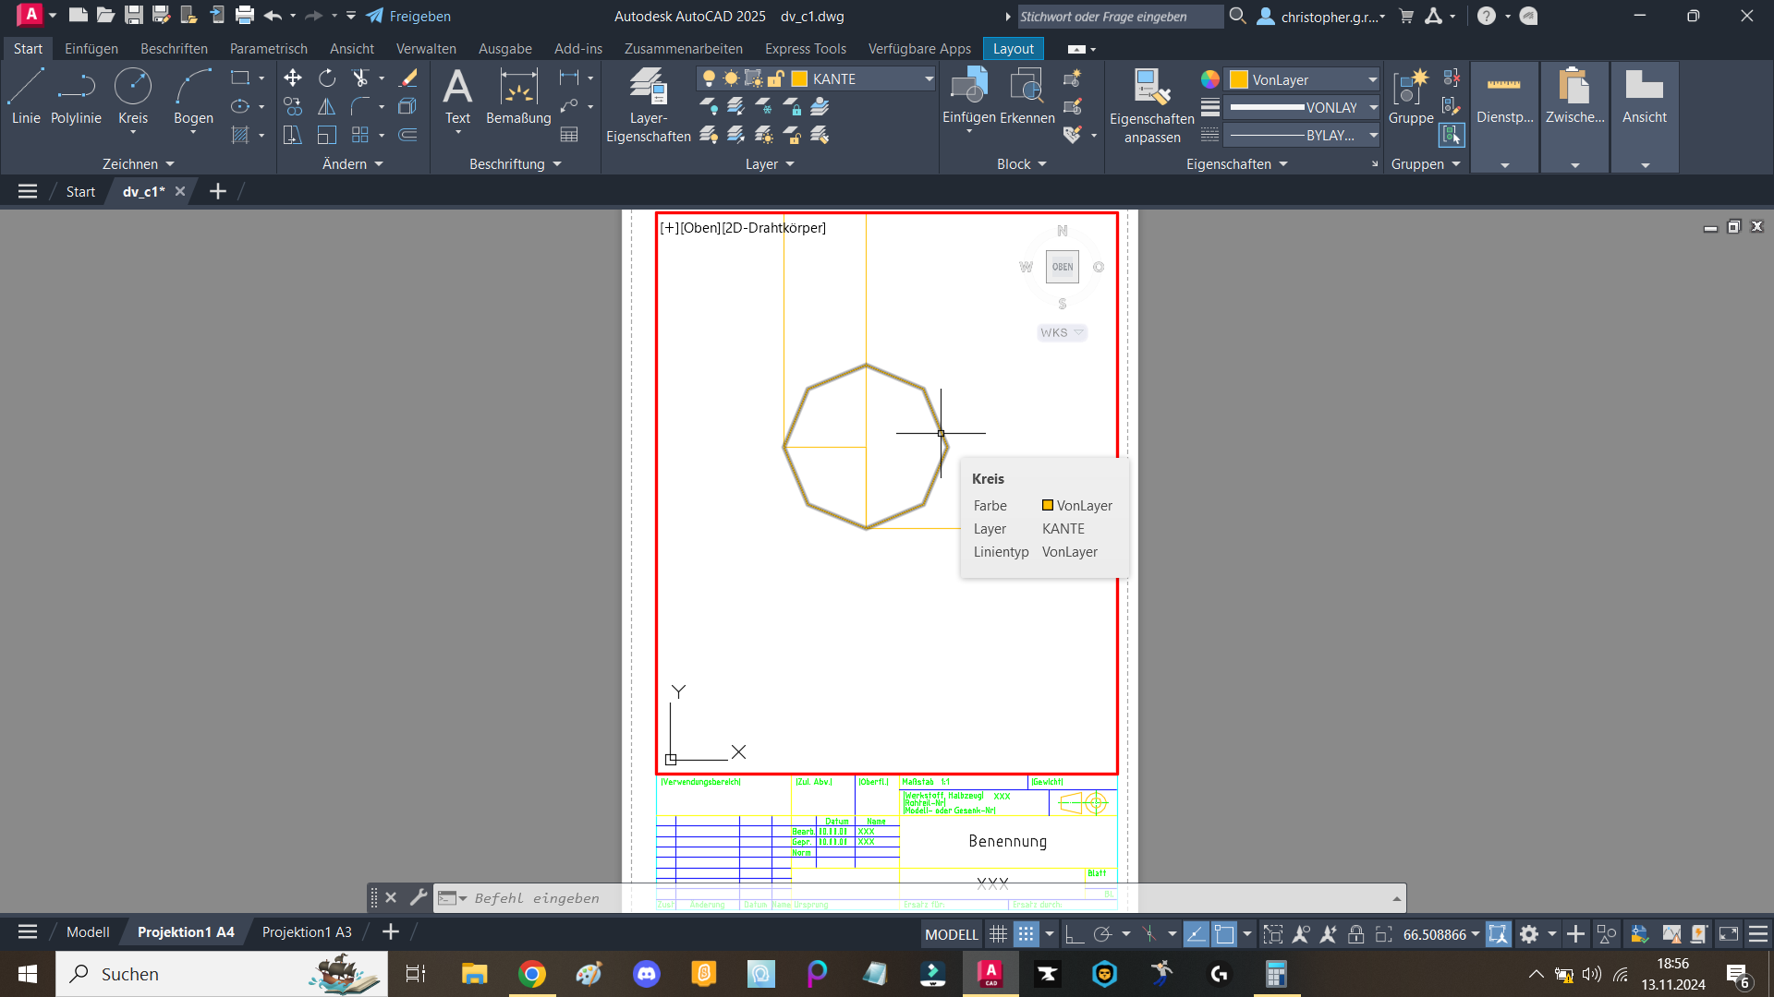Click the Save icon in quick access toolbar

click(x=134, y=16)
